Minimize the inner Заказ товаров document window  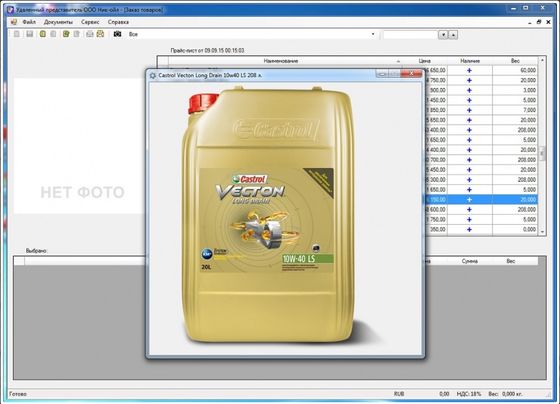coord(530,22)
